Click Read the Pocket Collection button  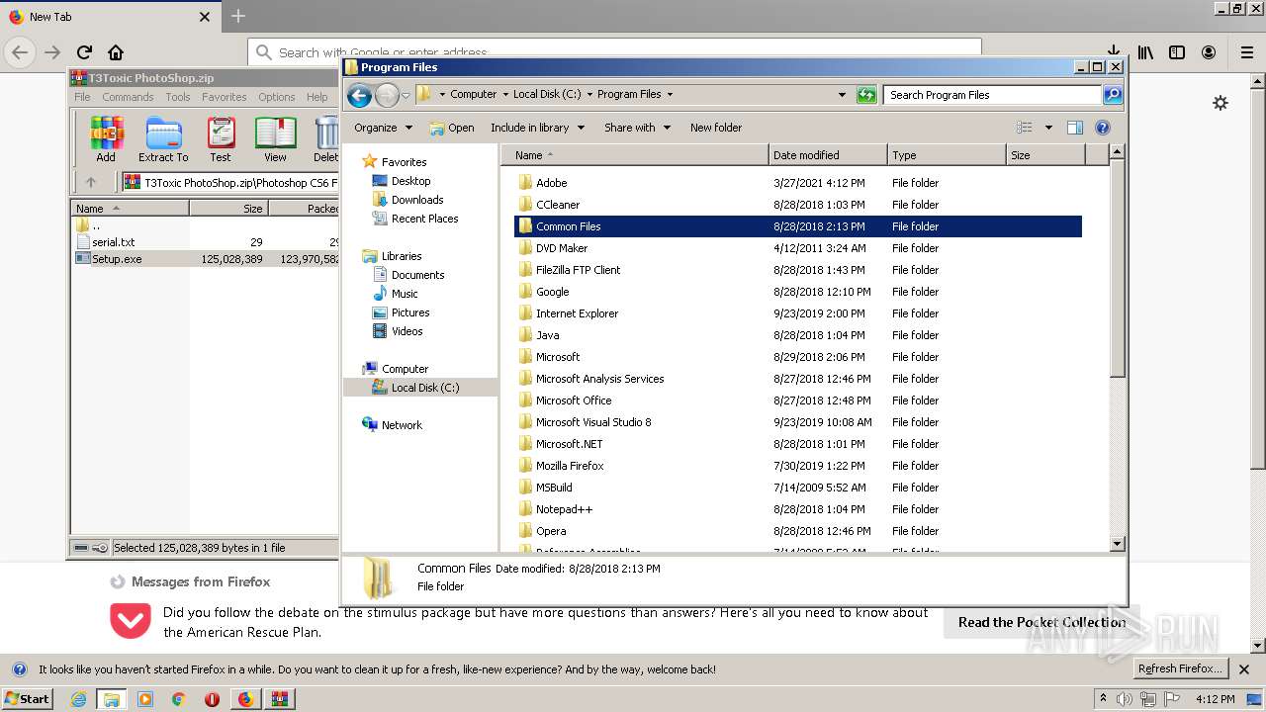(x=1041, y=622)
